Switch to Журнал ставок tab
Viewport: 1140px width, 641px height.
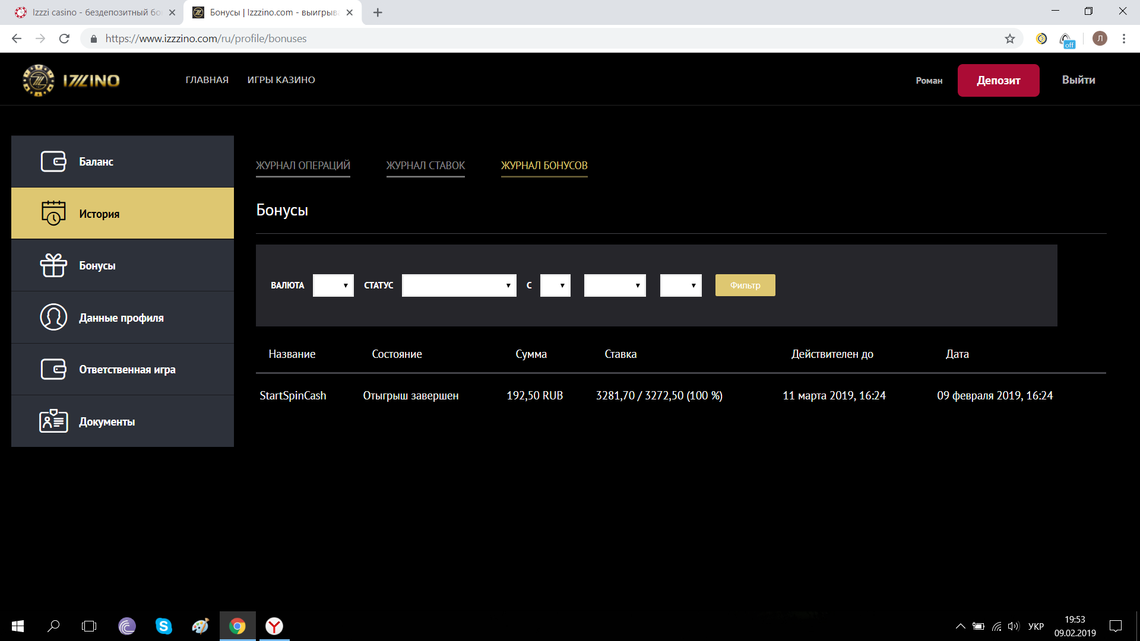point(425,166)
